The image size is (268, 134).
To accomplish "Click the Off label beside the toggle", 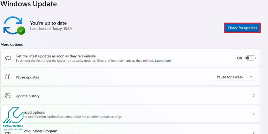I will click(239, 58).
